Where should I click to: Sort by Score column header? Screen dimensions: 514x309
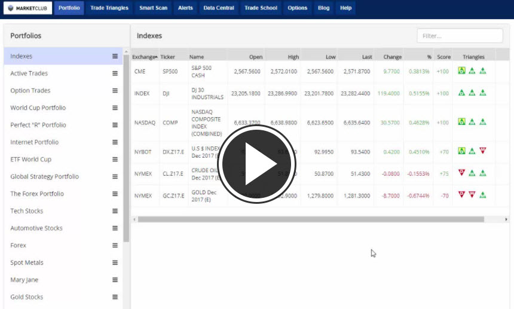tap(443, 57)
